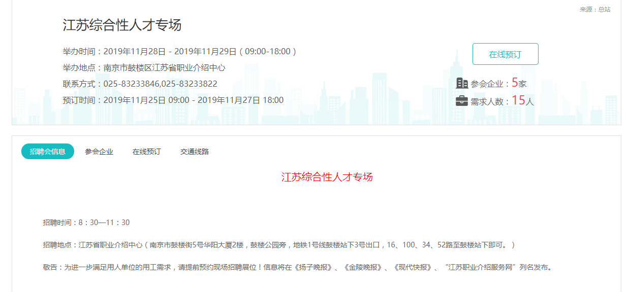Click the phone number 025-83233846
Image resolution: width=630 pixels, height=292 pixels.
132,84
